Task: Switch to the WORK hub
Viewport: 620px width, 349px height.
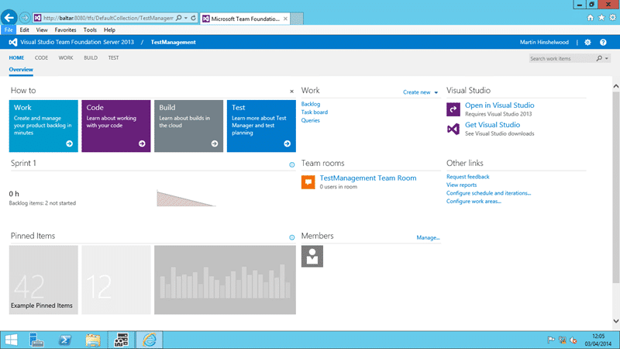Action: tap(66, 57)
